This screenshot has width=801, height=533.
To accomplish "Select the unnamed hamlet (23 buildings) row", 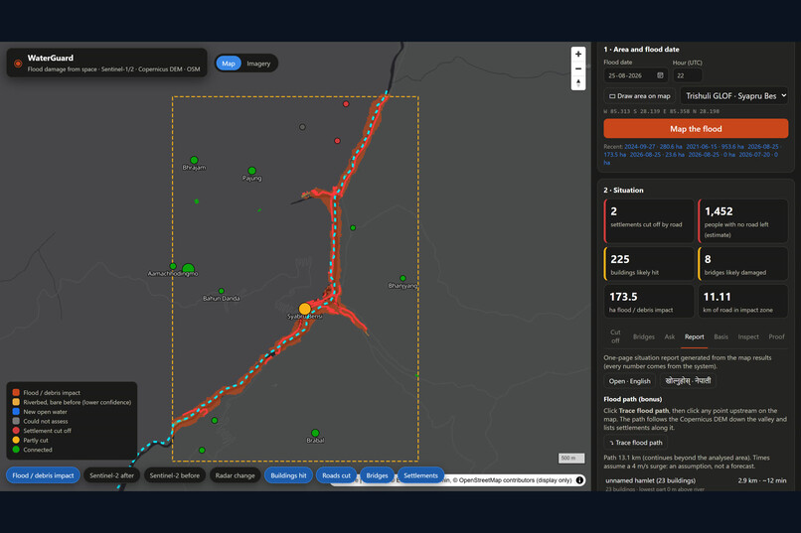I will (696, 483).
